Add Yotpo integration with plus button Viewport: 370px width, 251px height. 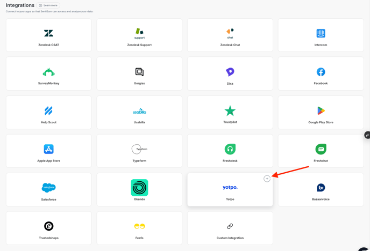[x=267, y=179]
